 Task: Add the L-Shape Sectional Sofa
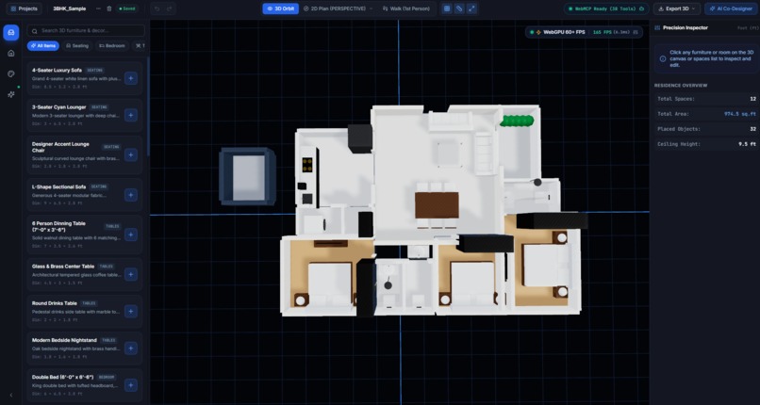click(x=130, y=195)
